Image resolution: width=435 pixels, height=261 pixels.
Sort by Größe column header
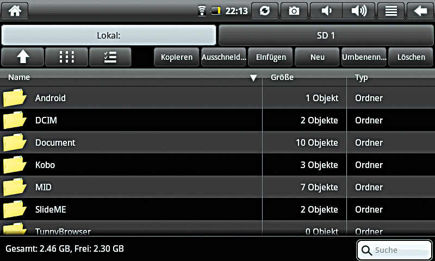pos(282,77)
